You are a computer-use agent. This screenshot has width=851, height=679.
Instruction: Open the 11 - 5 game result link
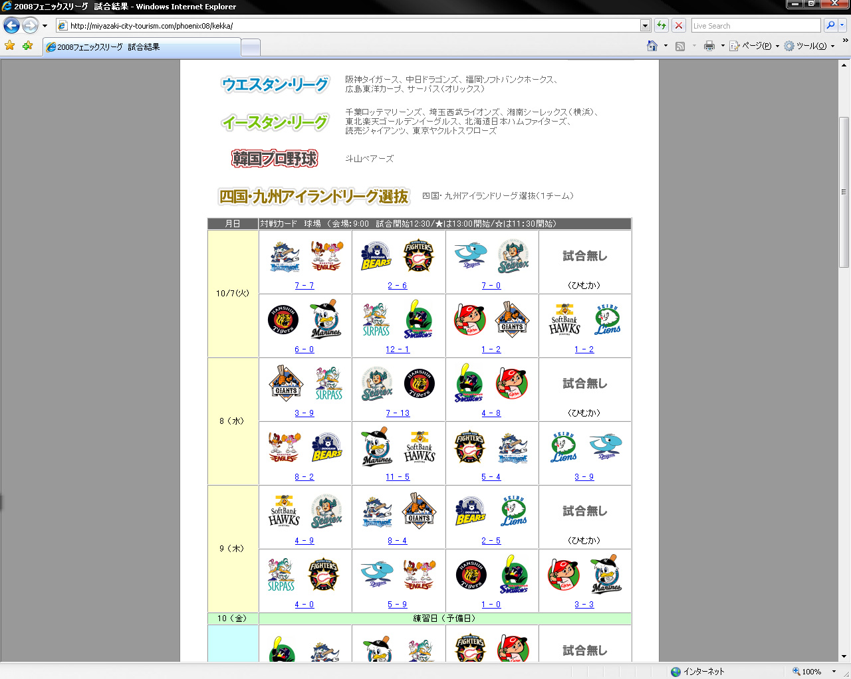[398, 477]
